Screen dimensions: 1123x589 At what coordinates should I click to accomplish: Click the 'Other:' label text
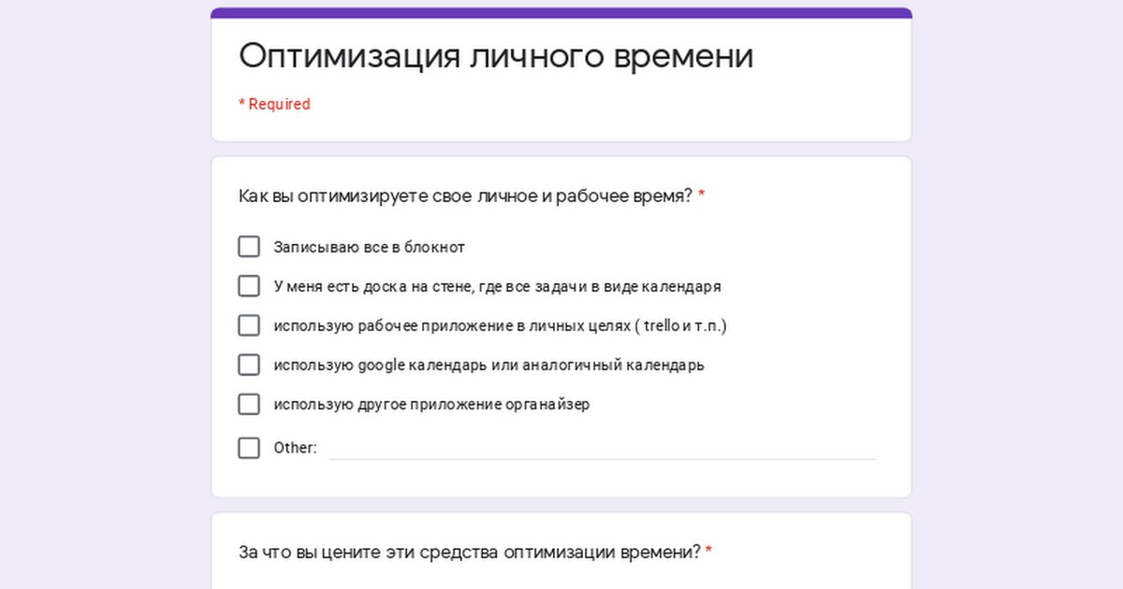(295, 448)
